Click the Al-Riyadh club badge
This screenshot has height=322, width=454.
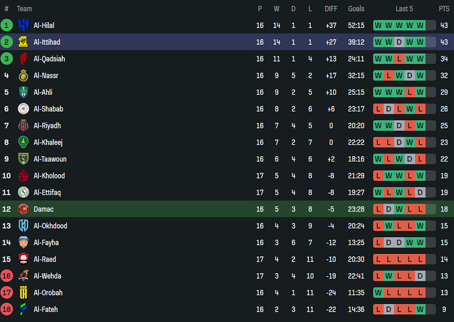click(x=23, y=126)
